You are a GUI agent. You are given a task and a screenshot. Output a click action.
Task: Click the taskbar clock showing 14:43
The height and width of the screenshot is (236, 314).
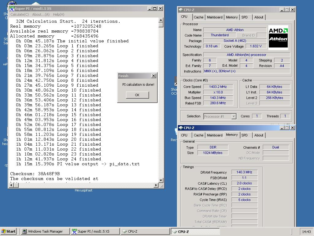click(306, 232)
